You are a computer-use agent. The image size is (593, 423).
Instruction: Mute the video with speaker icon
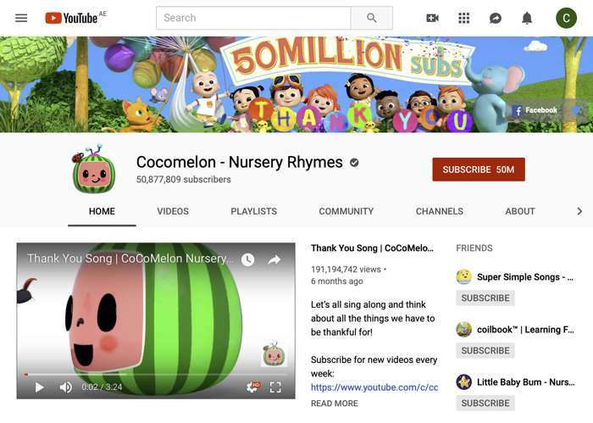pos(66,387)
